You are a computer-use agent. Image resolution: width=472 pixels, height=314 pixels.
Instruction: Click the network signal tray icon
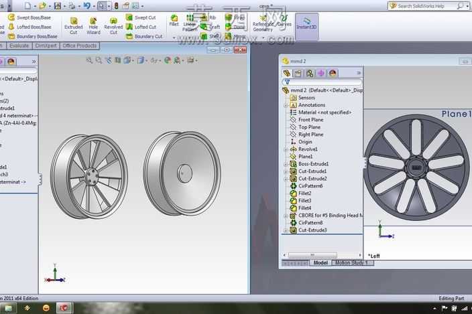[x=465, y=308]
